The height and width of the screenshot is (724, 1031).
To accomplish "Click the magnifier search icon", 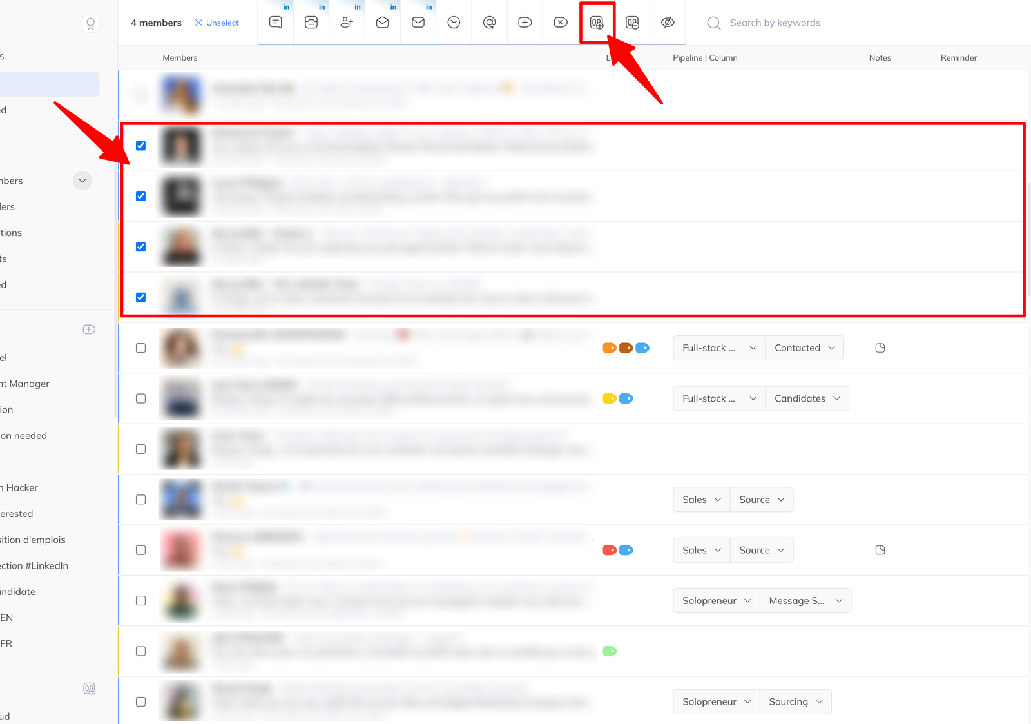I will [714, 23].
